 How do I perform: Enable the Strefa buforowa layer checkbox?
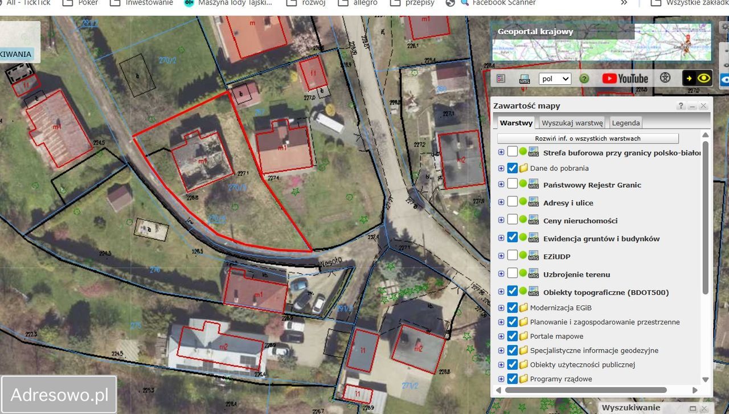513,151
